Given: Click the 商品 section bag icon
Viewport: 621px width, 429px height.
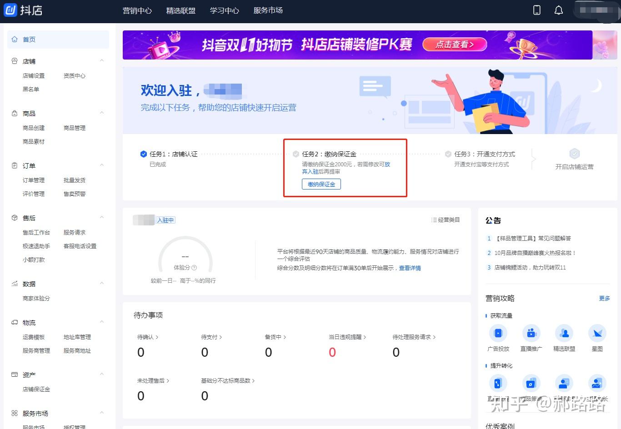Looking at the screenshot, I should click(15, 113).
